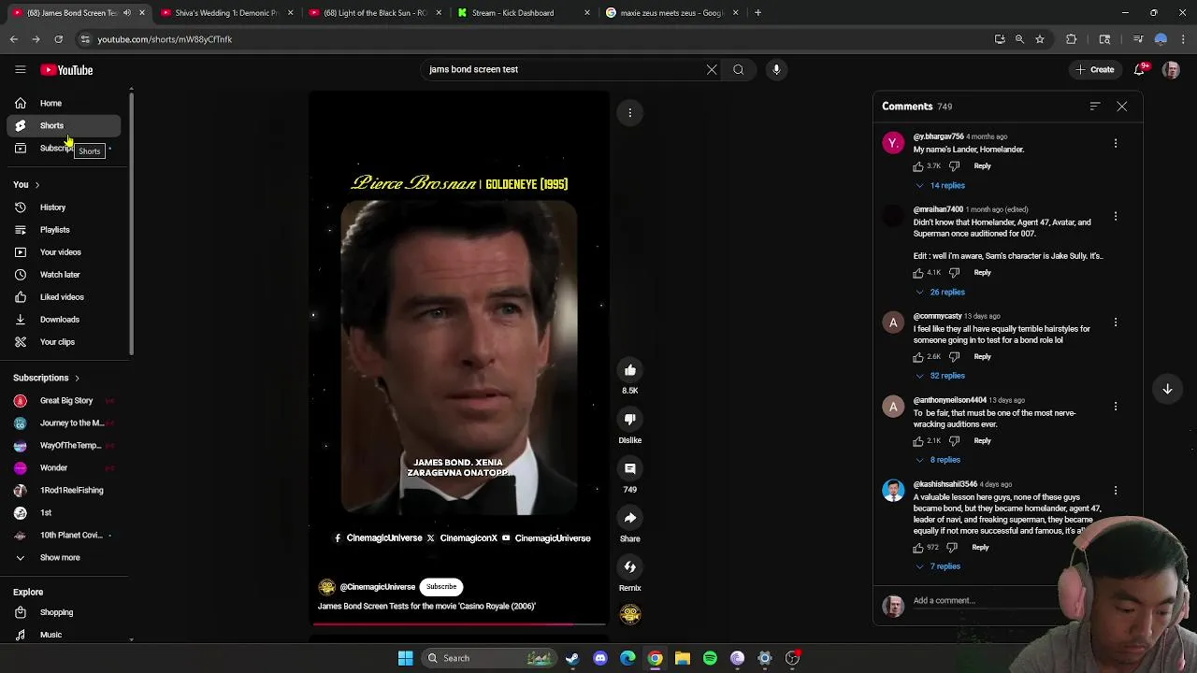This screenshot has height=673, width=1197.
Task: Expand 26 replies under mraihan7400 comment
Action: click(941, 292)
